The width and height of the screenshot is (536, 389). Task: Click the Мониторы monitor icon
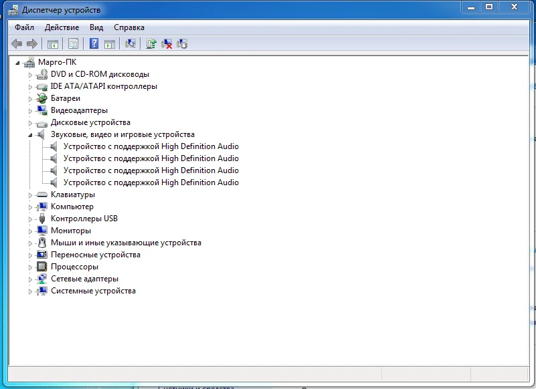click(42, 231)
